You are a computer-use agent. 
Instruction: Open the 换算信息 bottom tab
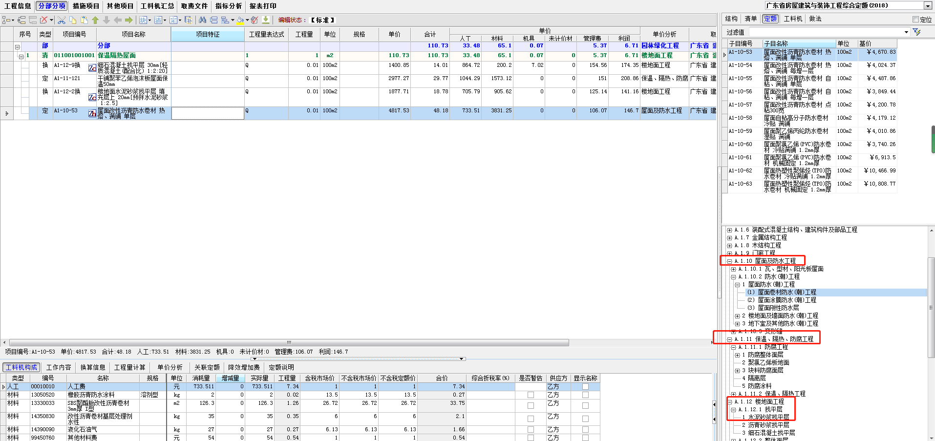93,367
